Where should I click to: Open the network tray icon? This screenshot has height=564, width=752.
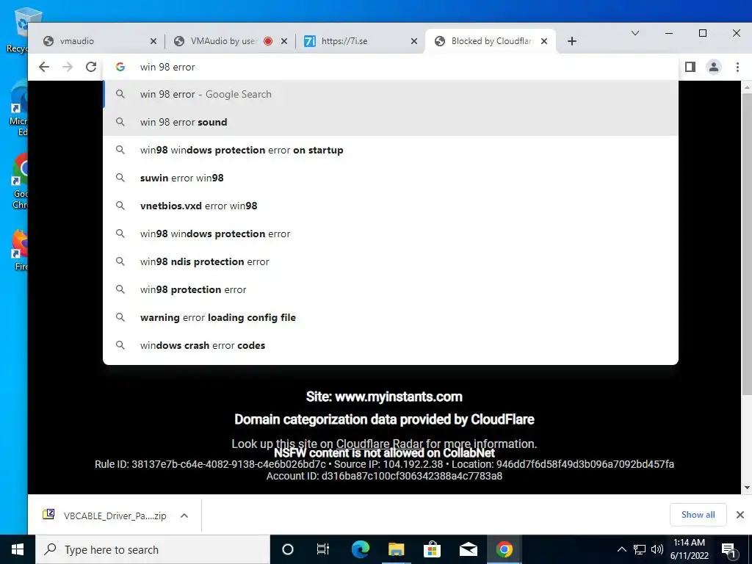[640, 549]
